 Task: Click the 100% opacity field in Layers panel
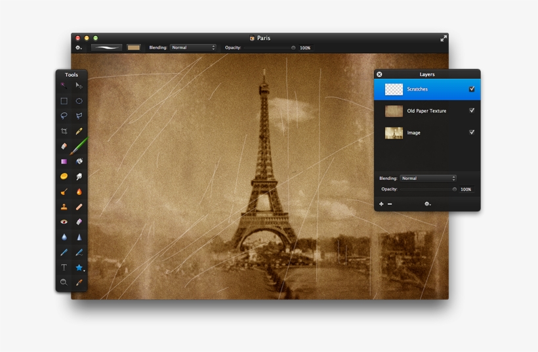(466, 189)
